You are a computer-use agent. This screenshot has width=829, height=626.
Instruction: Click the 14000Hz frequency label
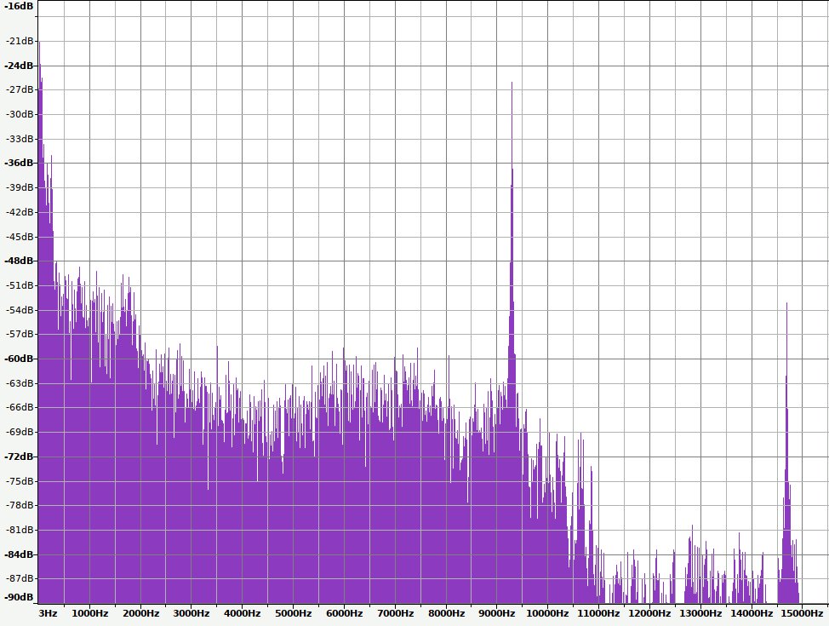pos(751,613)
